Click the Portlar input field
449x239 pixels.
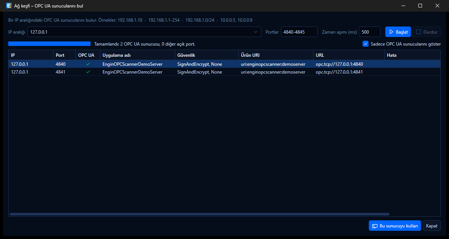click(x=299, y=32)
